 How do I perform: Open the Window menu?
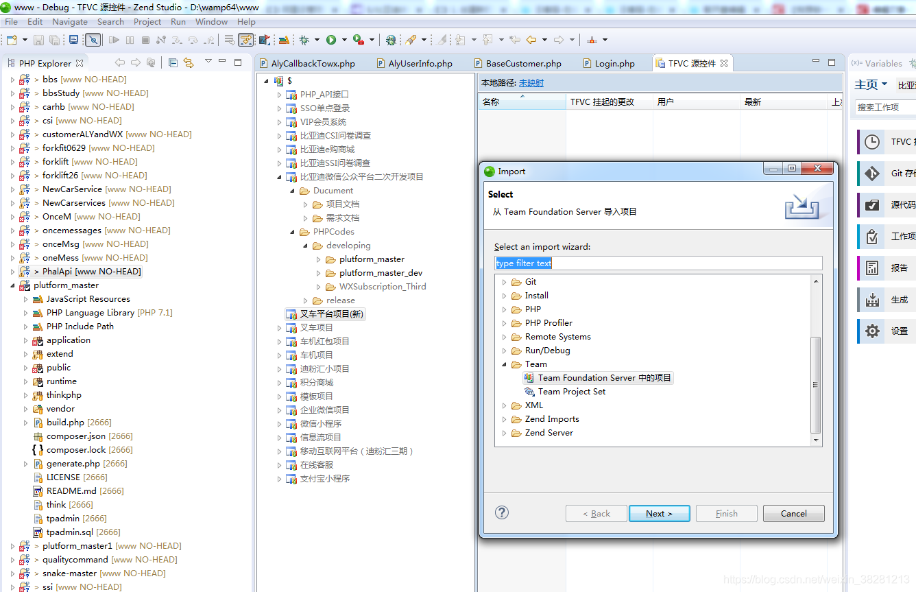[211, 21]
